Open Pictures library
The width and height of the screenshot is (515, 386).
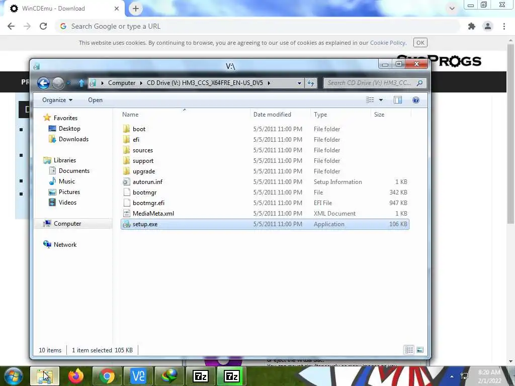69,191
